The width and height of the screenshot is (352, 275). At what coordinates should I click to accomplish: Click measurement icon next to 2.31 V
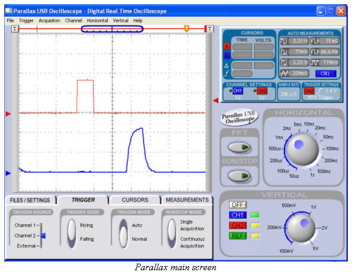284,41
